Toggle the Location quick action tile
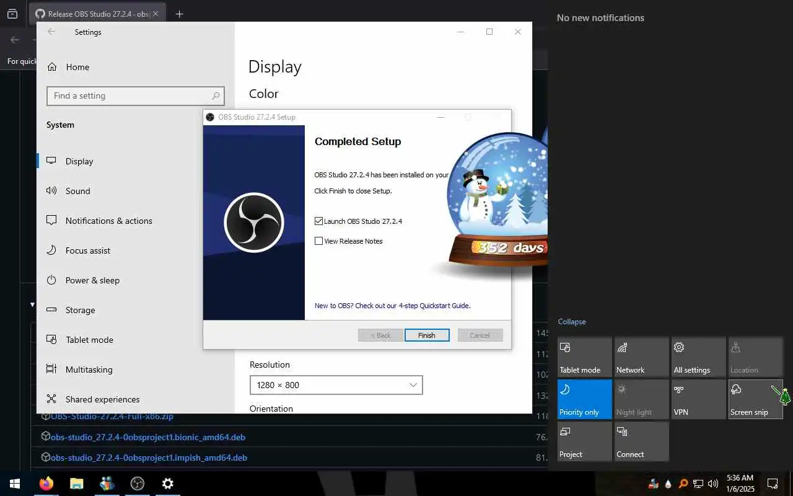Screen dimensions: 793x496 tap(755, 357)
